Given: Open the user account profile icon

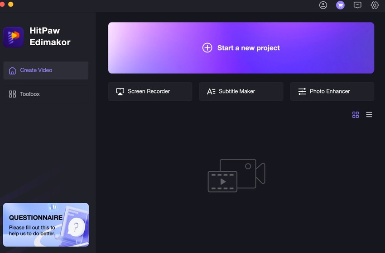Looking at the screenshot, I should (323, 5).
